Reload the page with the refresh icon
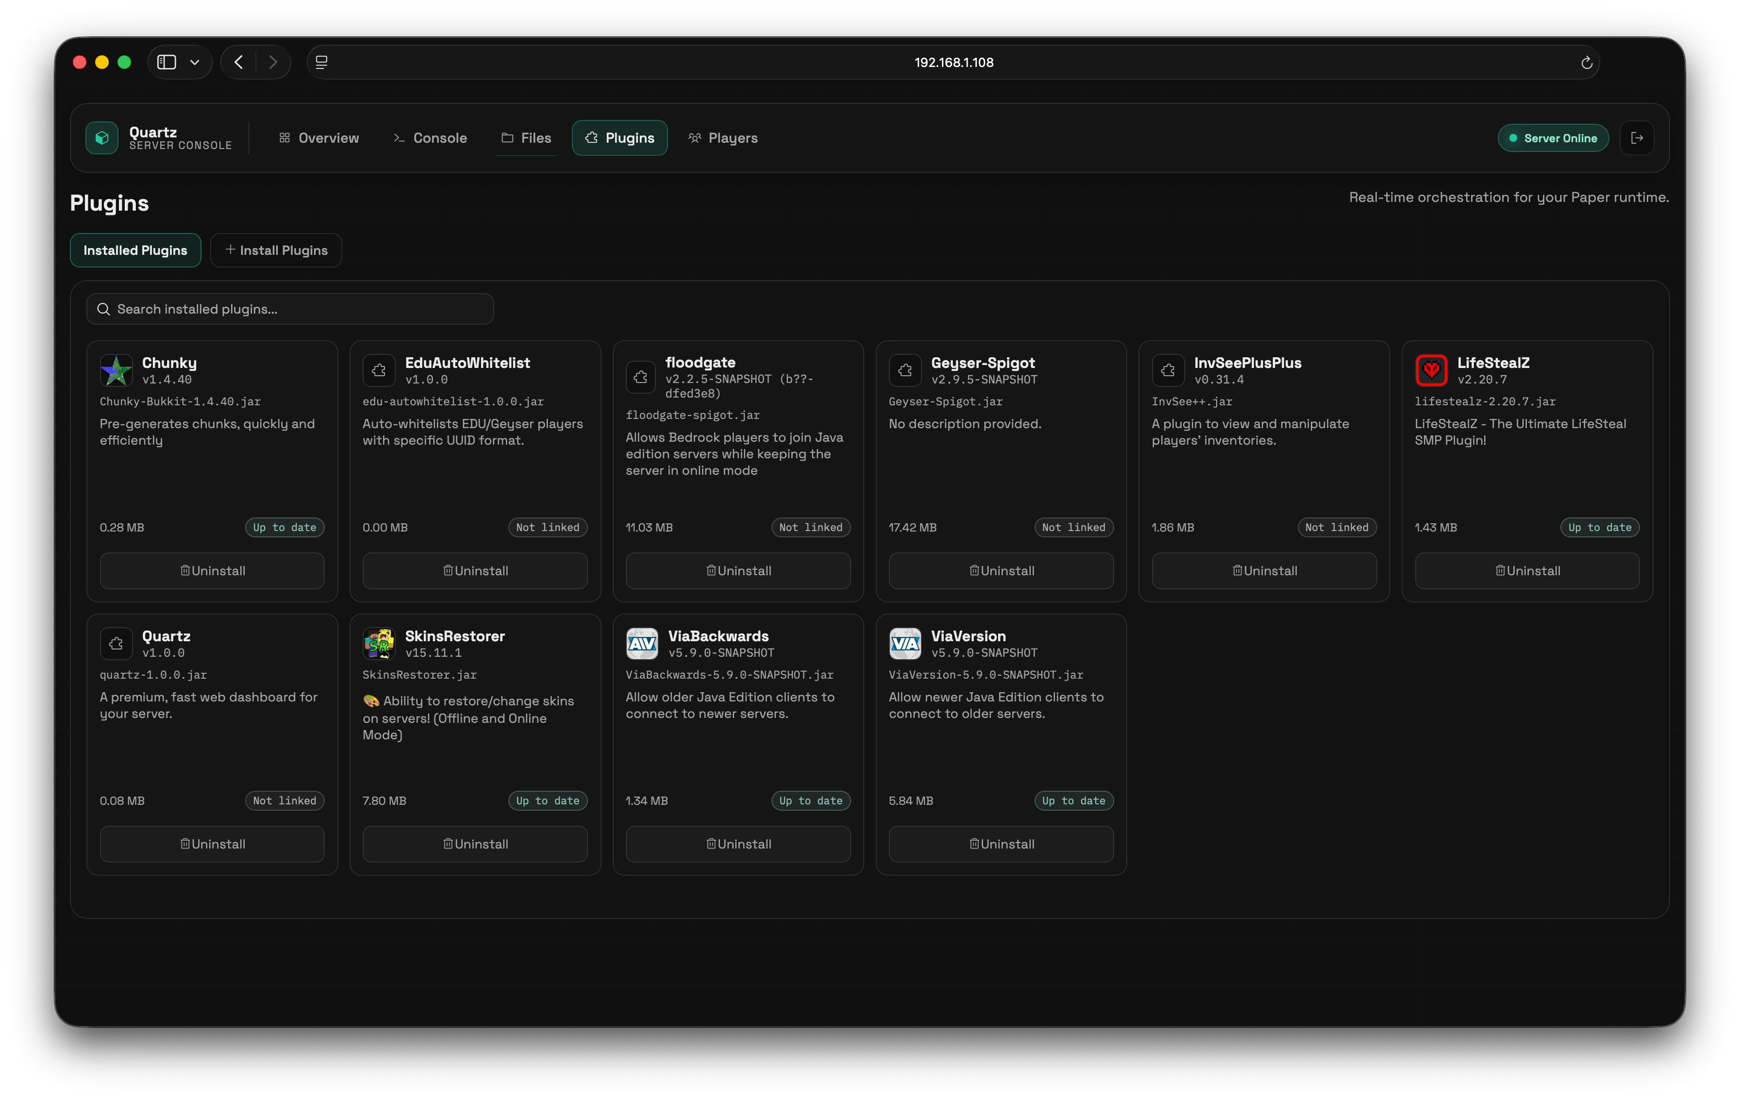The image size is (1740, 1099). [1586, 62]
